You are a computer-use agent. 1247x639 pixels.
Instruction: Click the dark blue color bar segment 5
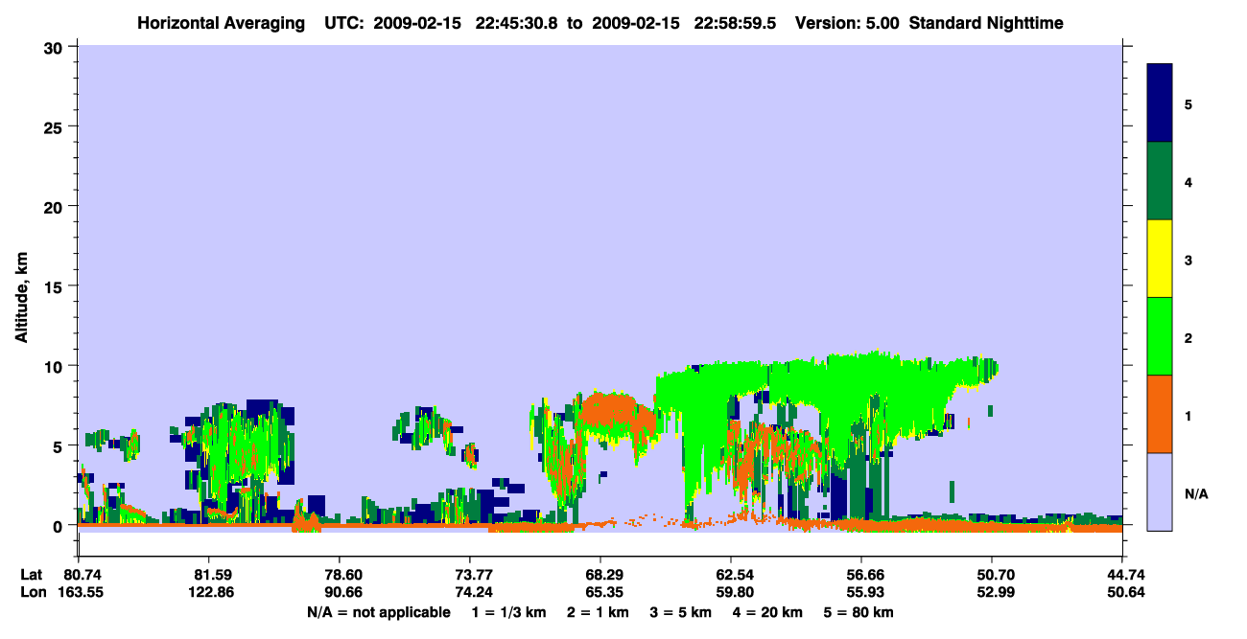[x=1160, y=103]
